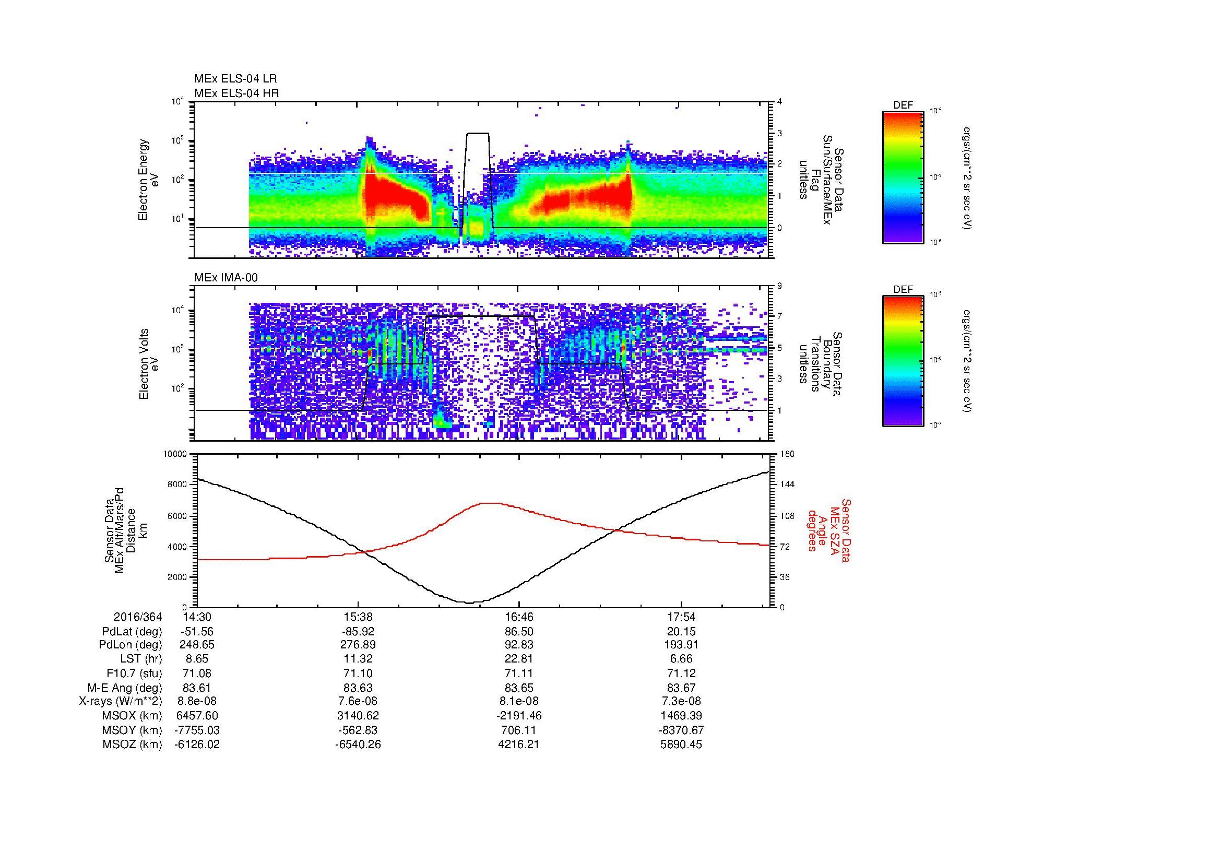Image resolution: width=1221 pixels, height=863 pixels.
Task: Click the X-rays value '8.8e-08'
Action: 197,701
